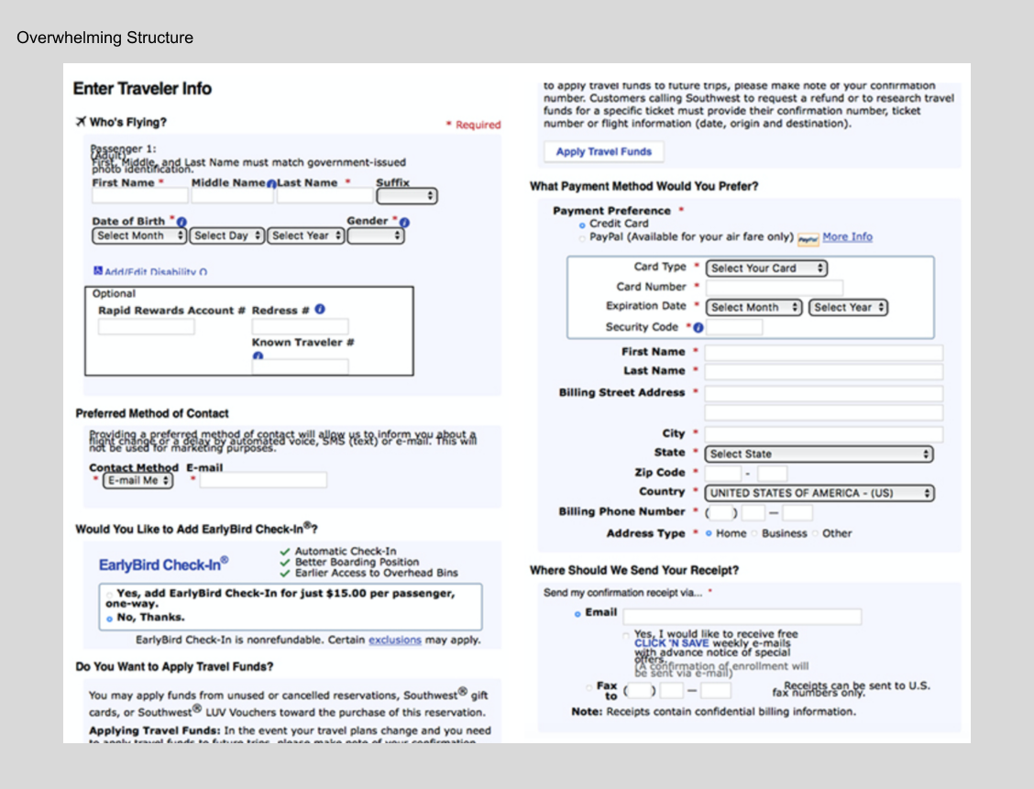Click the passenger Last Name field

tap(324, 196)
